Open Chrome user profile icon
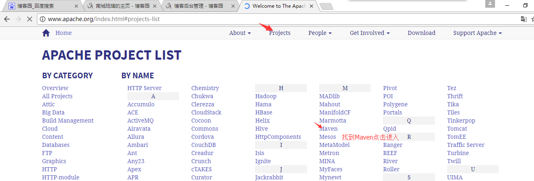 coord(490,4)
